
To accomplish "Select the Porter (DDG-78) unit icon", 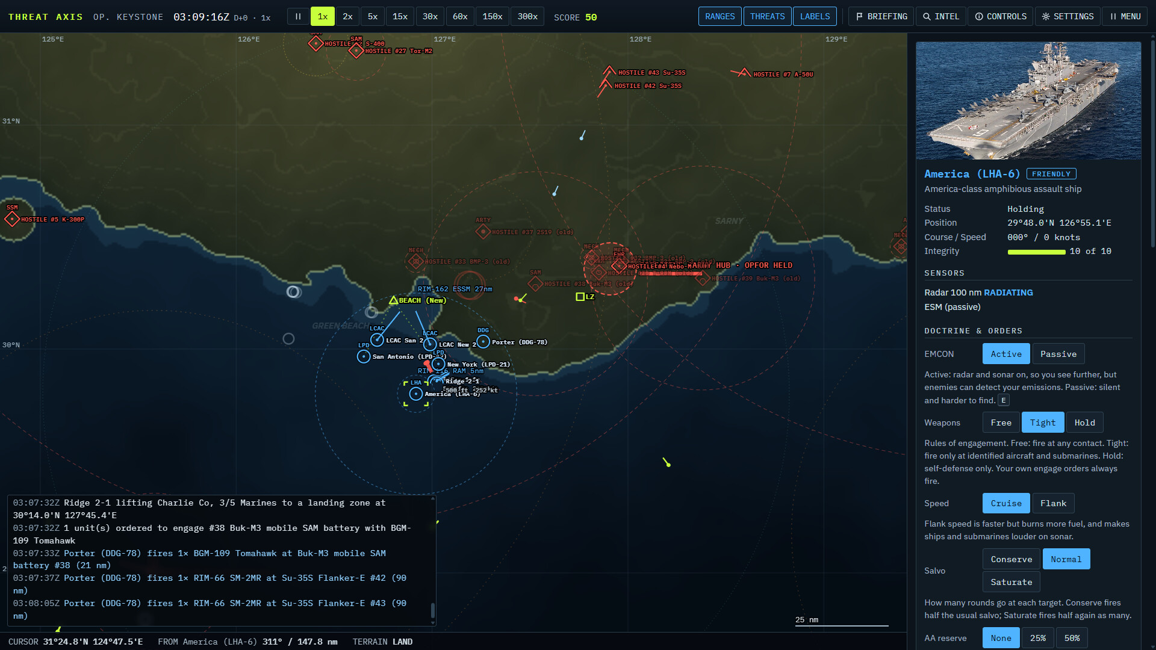I will click(x=483, y=342).
